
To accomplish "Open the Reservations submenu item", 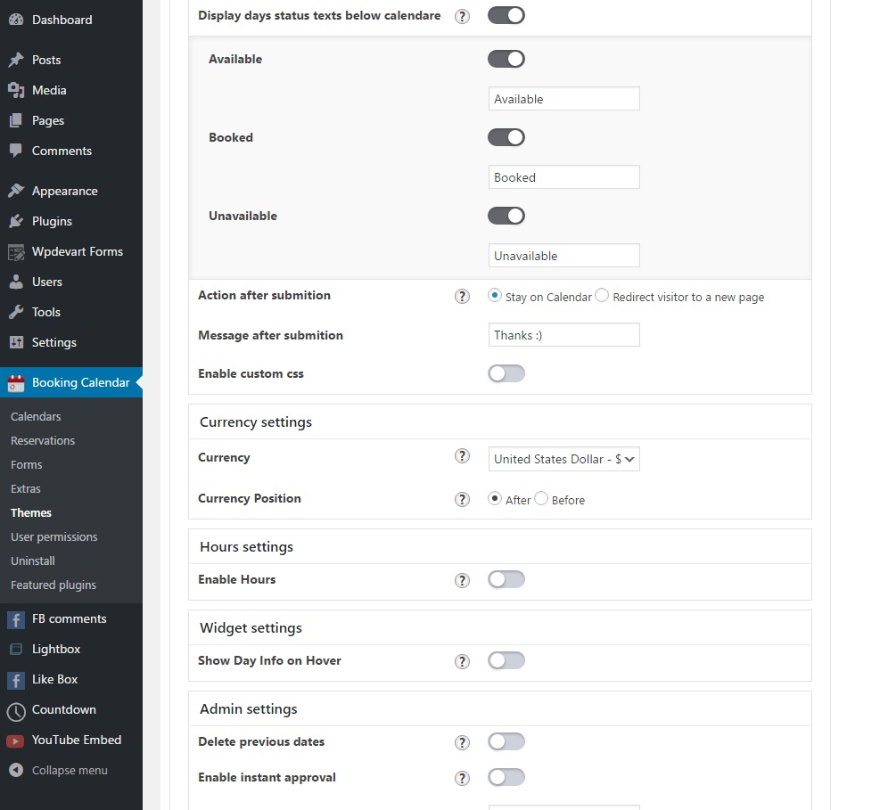I will click(x=43, y=440).
